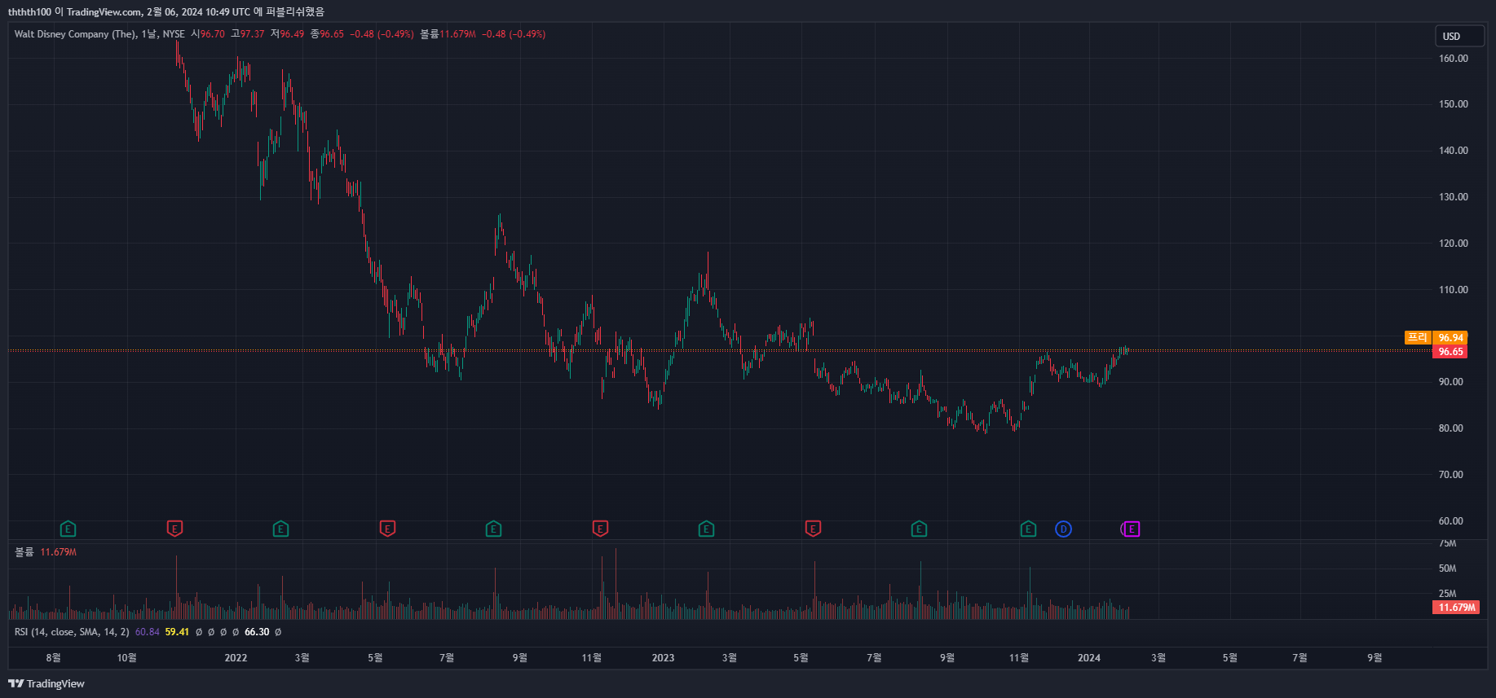Click the 150.00 price axis label
1496x698 pixels.
(x=1454, y=104)
